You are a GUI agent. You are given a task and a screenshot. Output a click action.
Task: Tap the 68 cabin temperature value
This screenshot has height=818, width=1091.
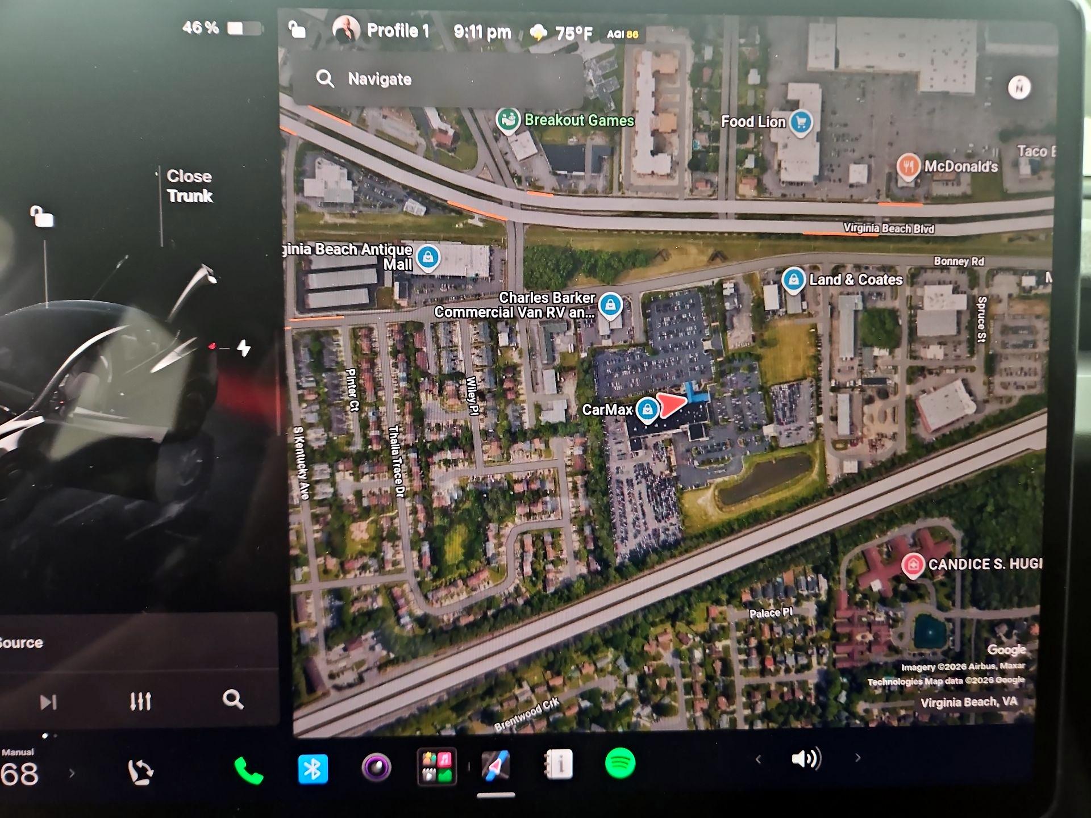point(19,773)
